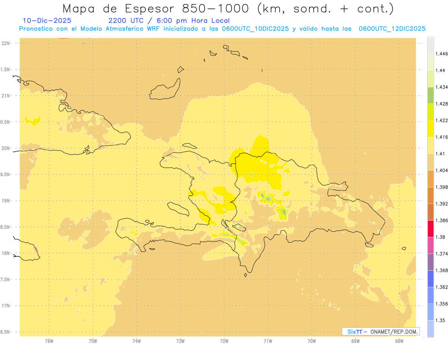Click the legend value "1.356"
Screen dimensions: 448x346
pos(442,304)
